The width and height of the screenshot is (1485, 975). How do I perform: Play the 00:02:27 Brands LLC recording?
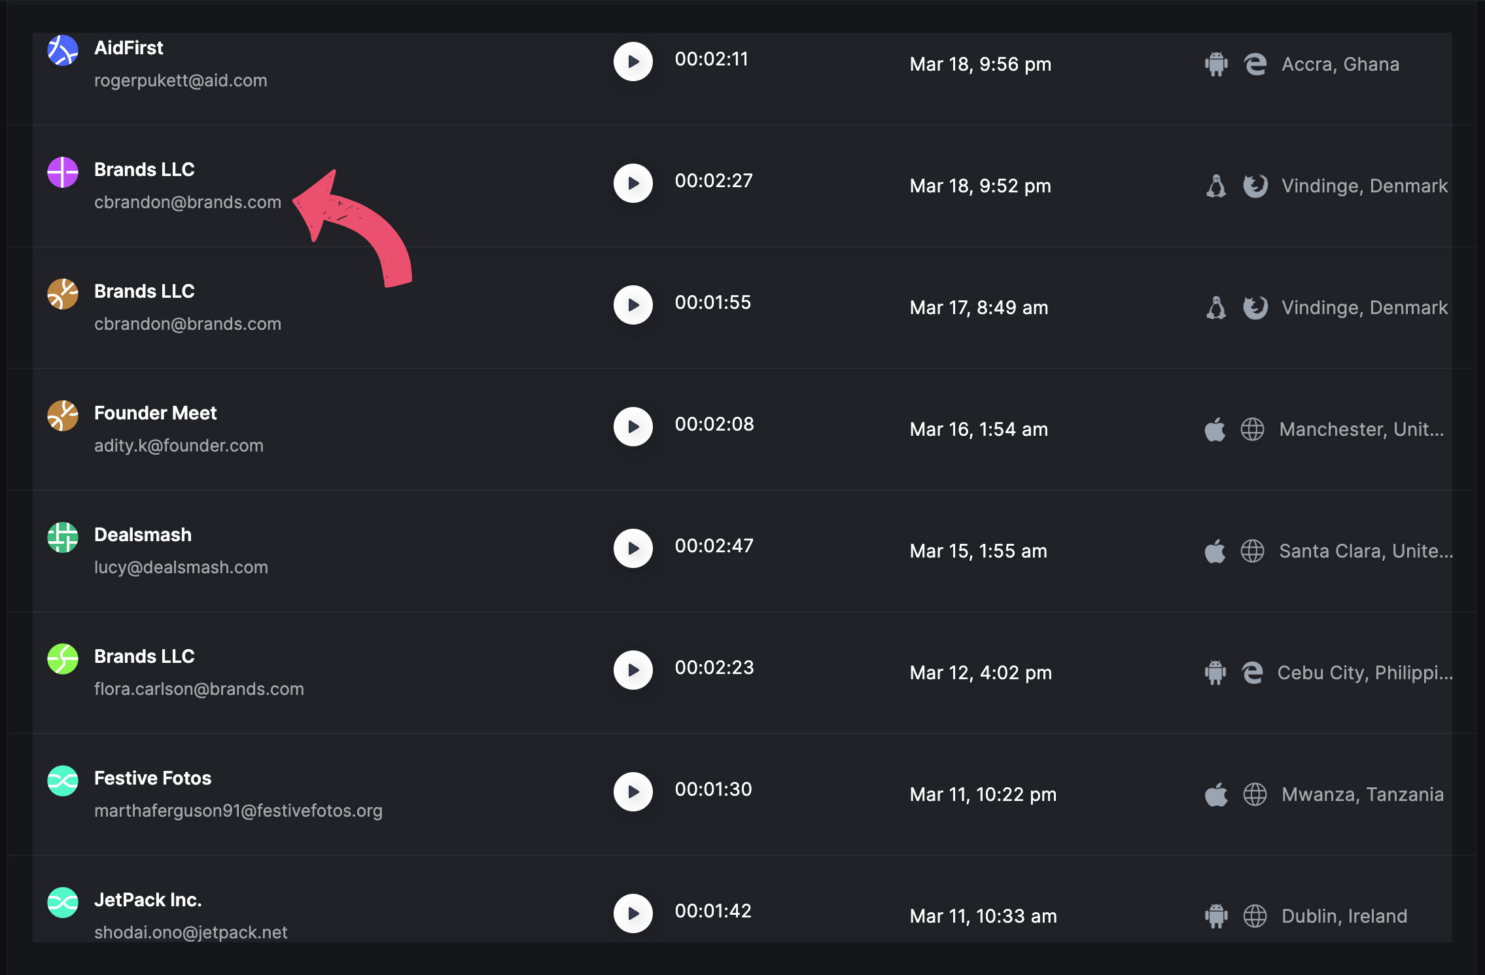pyautogui.click(x=633, y=183)
